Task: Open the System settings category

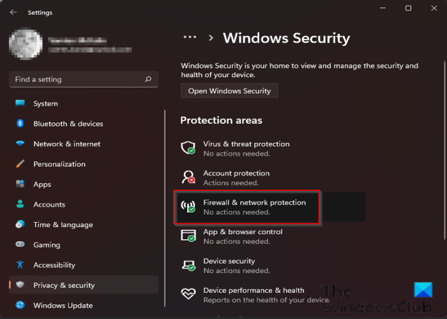Action: (45, 103)
